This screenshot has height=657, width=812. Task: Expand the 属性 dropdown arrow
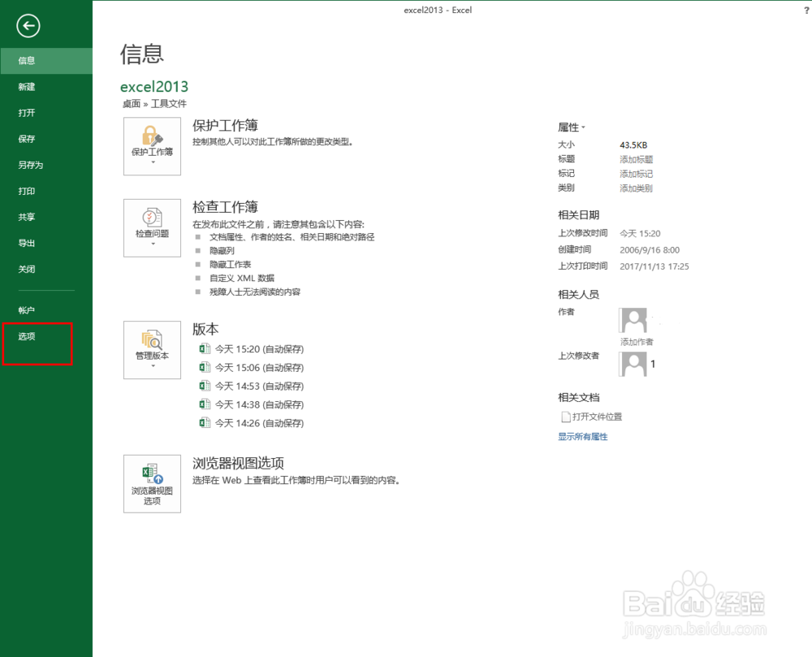click(x=583, y=127)
